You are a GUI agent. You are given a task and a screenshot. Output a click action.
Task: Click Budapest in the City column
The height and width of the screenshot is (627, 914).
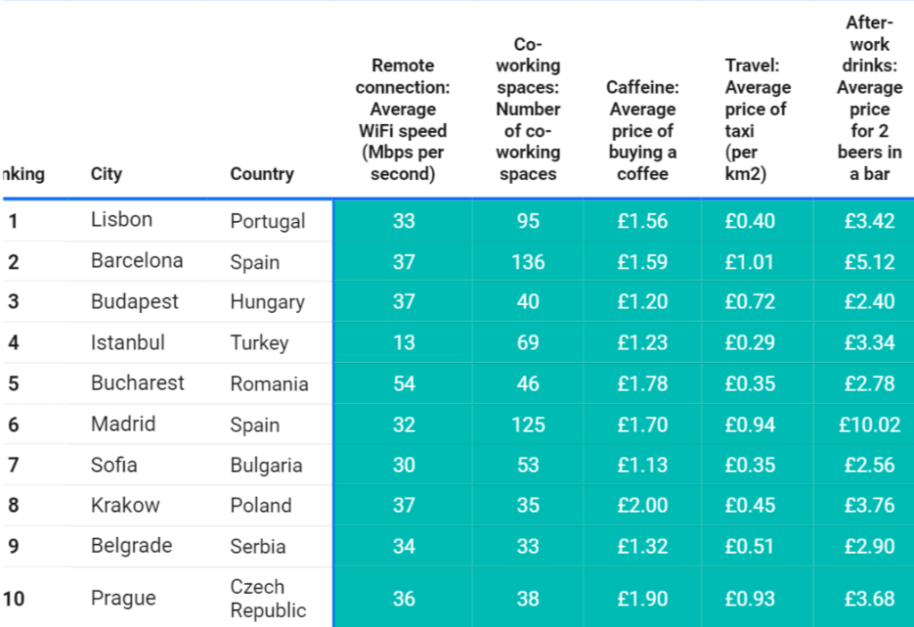point(135,301)
